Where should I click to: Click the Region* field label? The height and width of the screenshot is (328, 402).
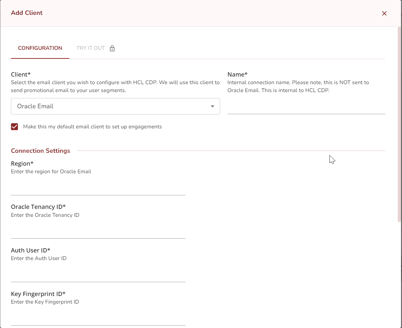[22, 164]
